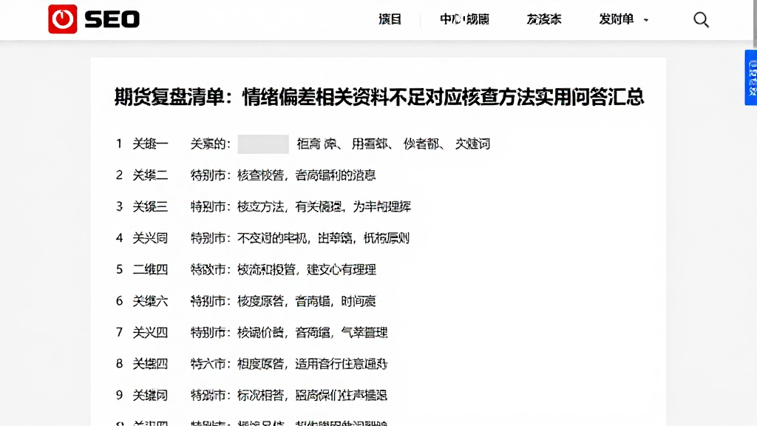757x426 pixels.
Task: Click the article title 期货复盘清单
Action: click(x=379, y=97)
